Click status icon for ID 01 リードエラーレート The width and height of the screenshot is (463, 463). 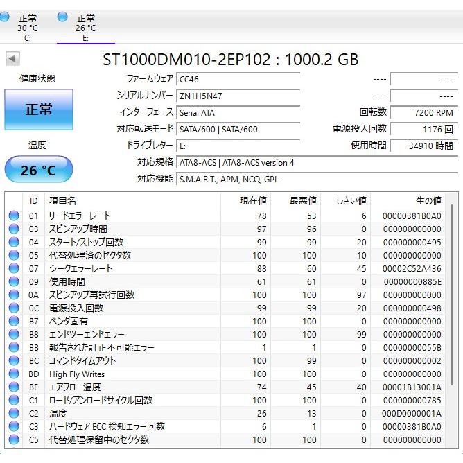pos(14,216)
